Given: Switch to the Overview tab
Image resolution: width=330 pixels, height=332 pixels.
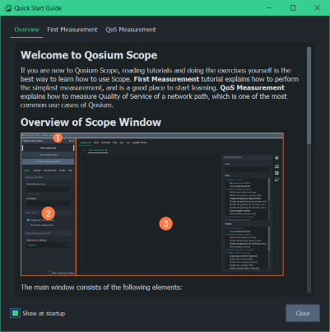Looking at the screenshot, I should 27,30.
